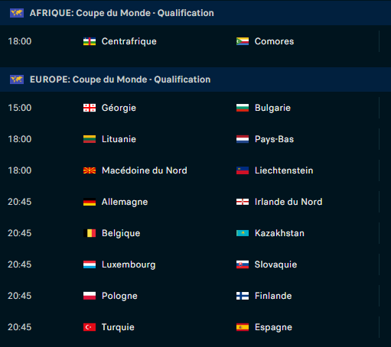This screenshot has height=347, width=391.
Task: Click the Belgique team name
Action: click(x=121, y=233)
